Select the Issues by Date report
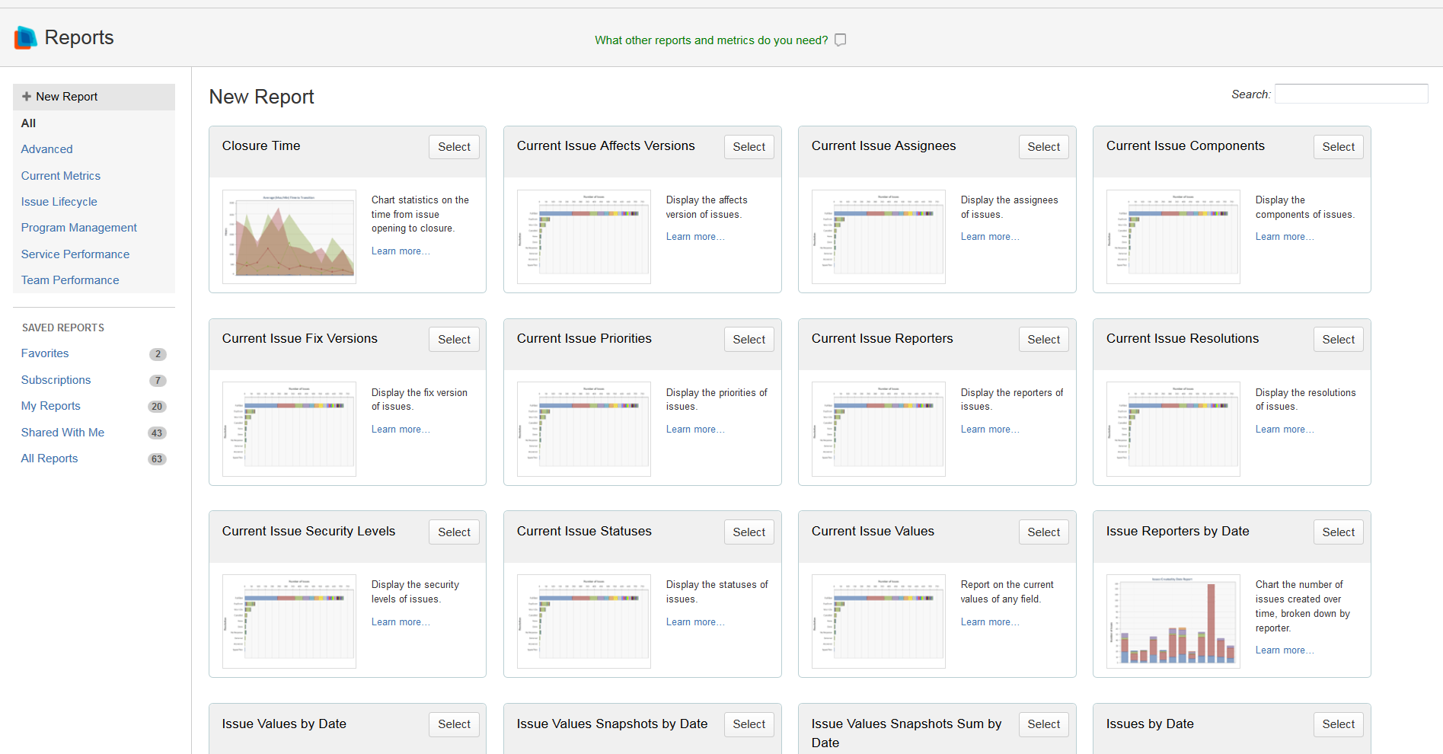Image resolution: width=1443 pixels, height=754 pixels. [x=1339, y=724]
